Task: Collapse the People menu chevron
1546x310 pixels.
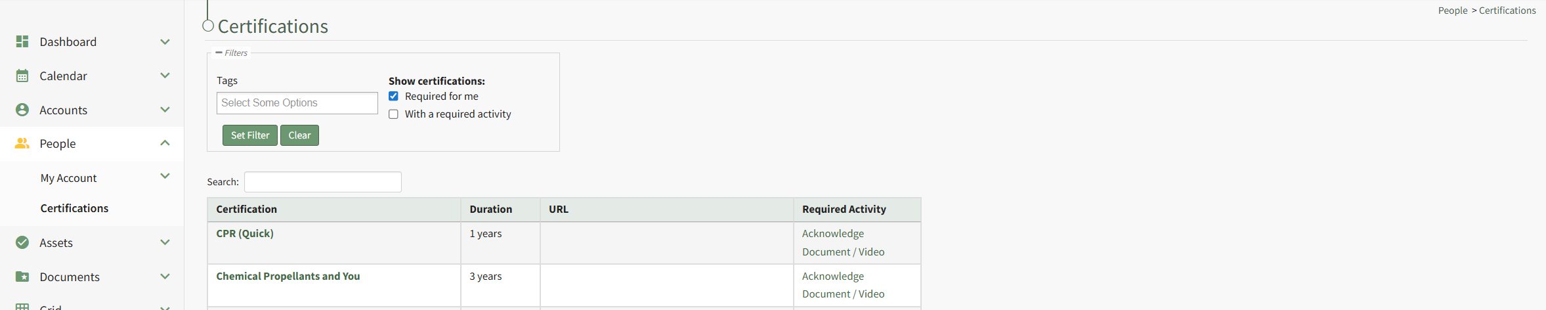Action: pos(165,143)
